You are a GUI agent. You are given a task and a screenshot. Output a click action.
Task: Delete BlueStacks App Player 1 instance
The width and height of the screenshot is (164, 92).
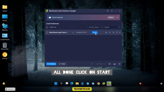(x=117, y=32)
